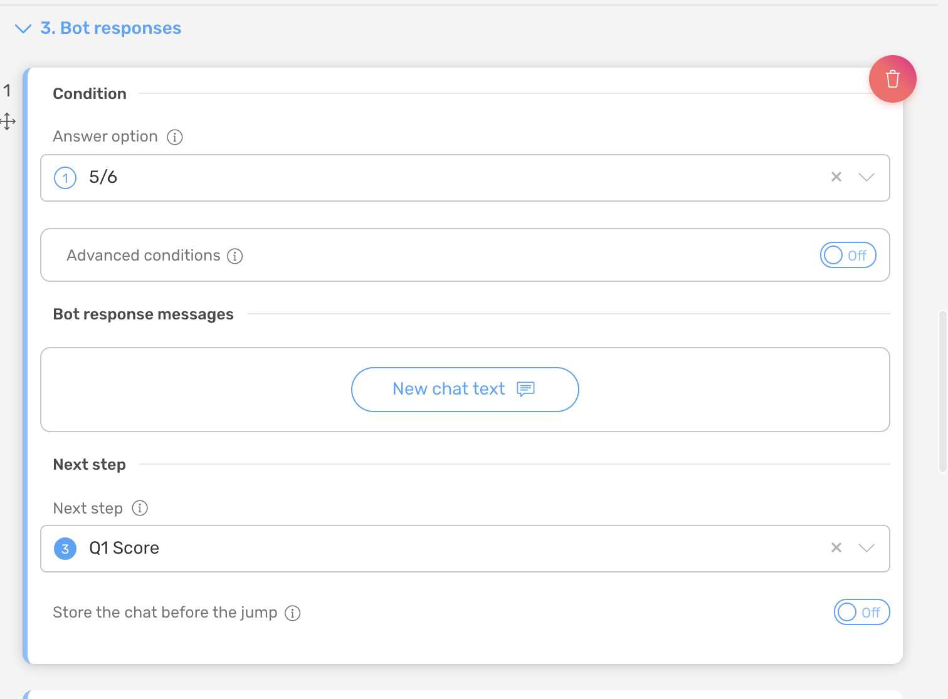This screenshot has height=699, width=948.
Task: Open the Next step dropdown chevron
Action: pyautogui.click(x=867, y=547)
